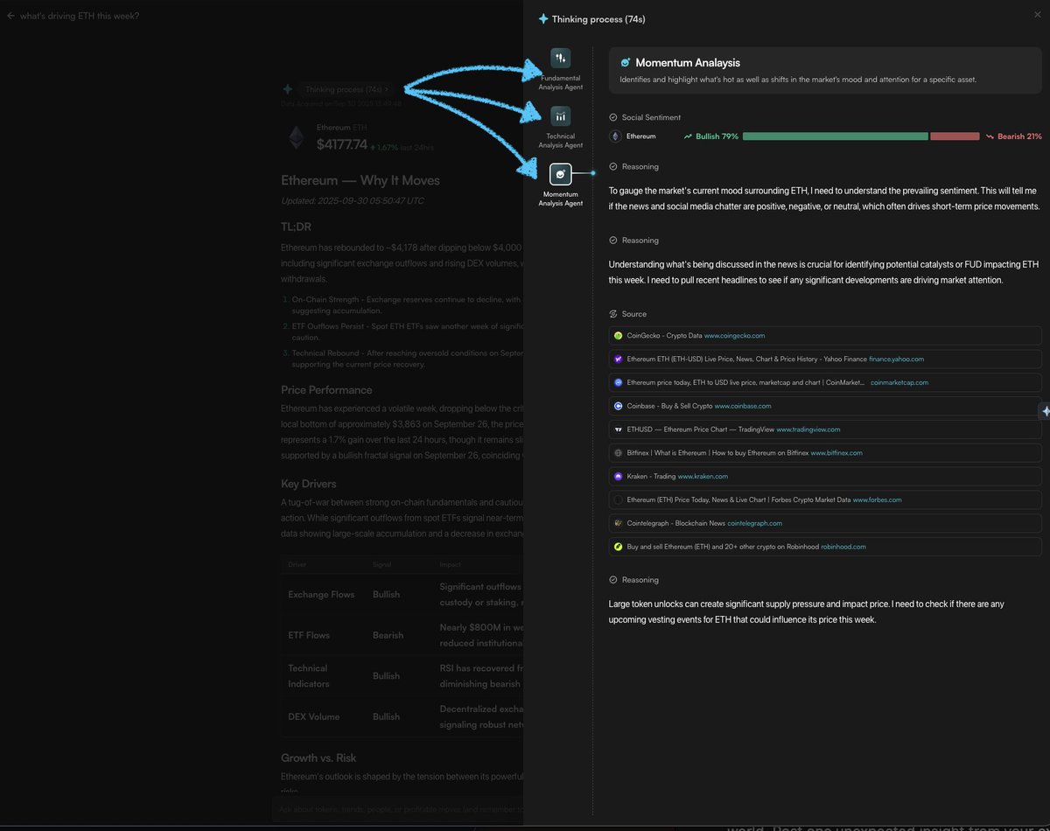Click the green Bullish sentiment bar
The height and width of the screenshot is (831, 1050).
click(x=835, y=136)
